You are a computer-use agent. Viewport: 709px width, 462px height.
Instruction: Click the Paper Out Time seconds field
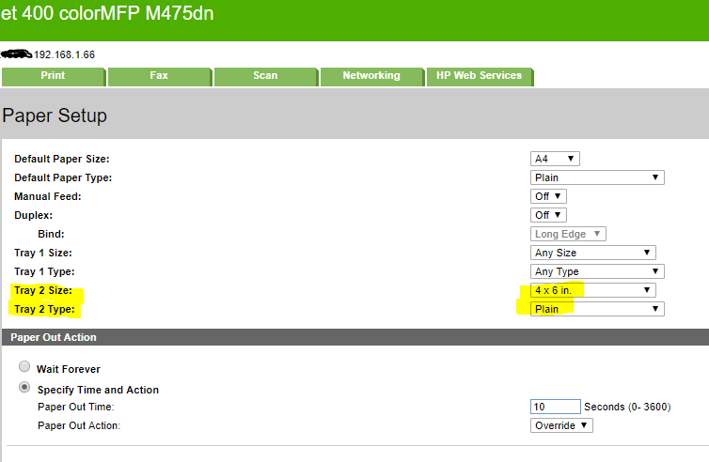[556, 407]
